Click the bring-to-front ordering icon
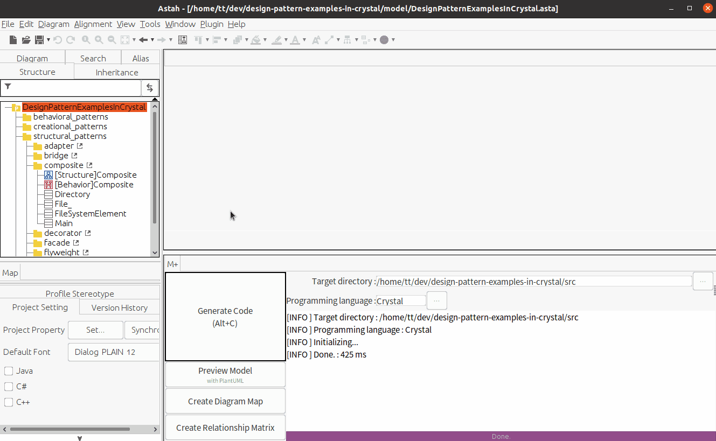The height and width of the screenshot is (441, 716). pyautogui.click(x=237, y=40)
